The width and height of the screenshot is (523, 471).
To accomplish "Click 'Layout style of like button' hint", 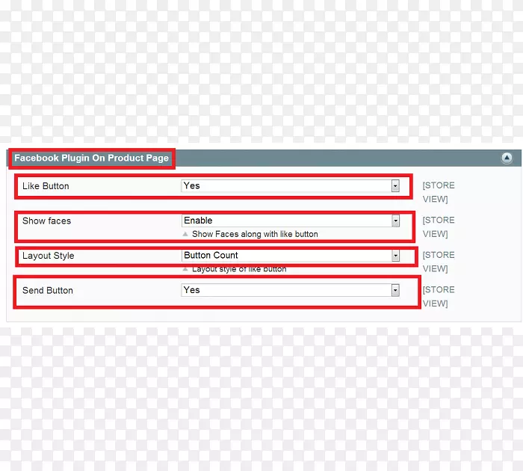I will [x=239, y=269].
